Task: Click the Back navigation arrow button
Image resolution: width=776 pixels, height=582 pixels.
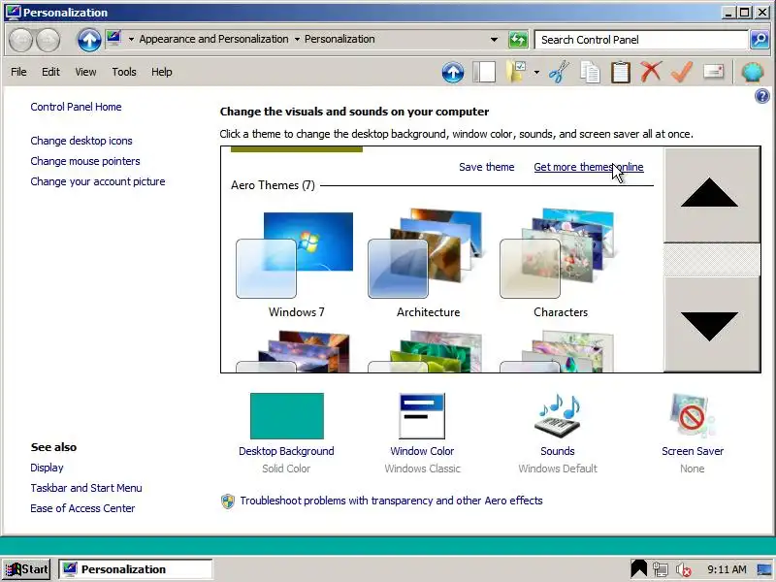Action: (20, 40)
